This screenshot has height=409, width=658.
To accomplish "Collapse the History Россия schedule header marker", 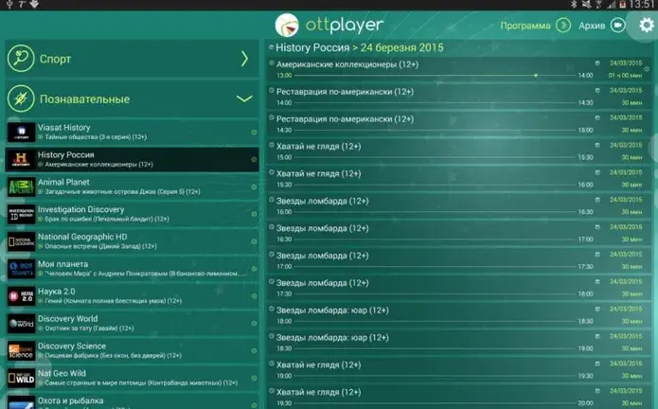I will 271,47.
